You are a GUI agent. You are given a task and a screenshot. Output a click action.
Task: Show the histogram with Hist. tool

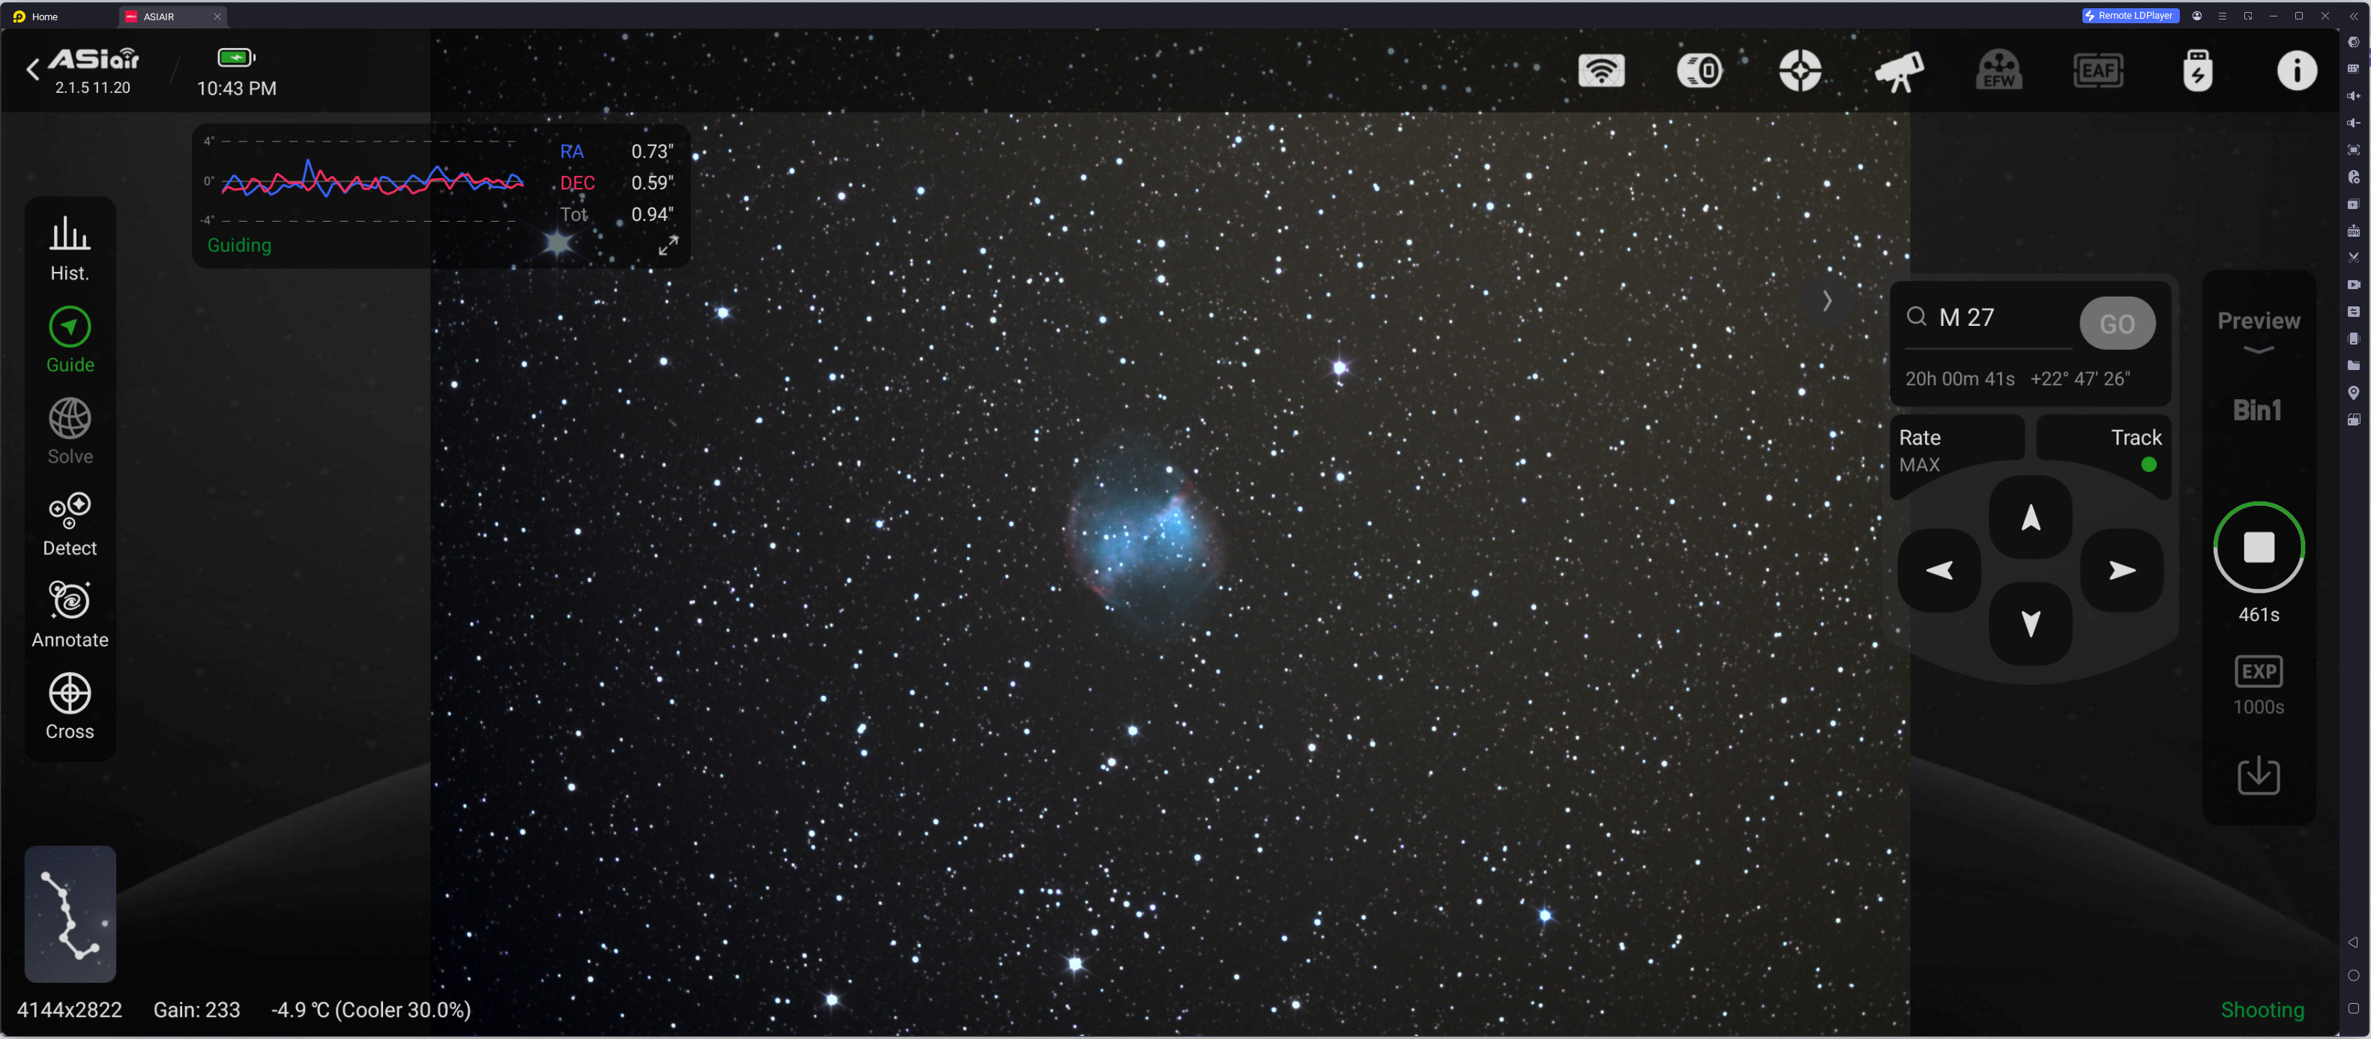tap(70, 248)
